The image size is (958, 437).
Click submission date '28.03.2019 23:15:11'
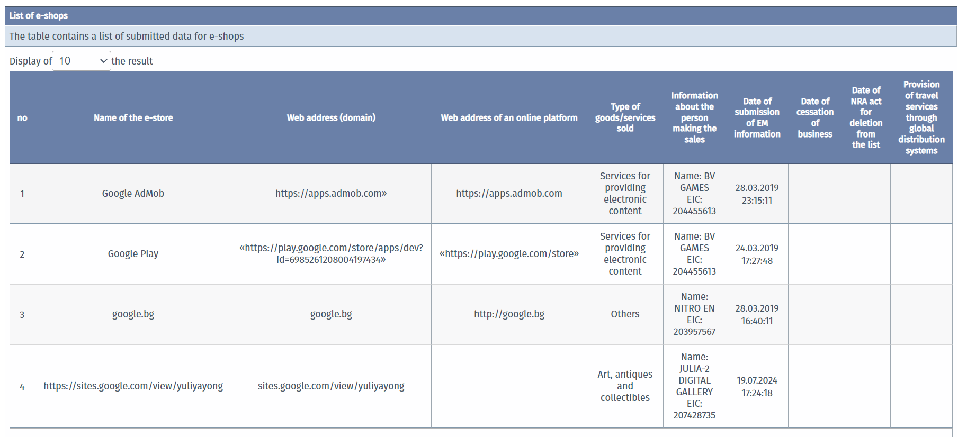click(x=757, y=194)
